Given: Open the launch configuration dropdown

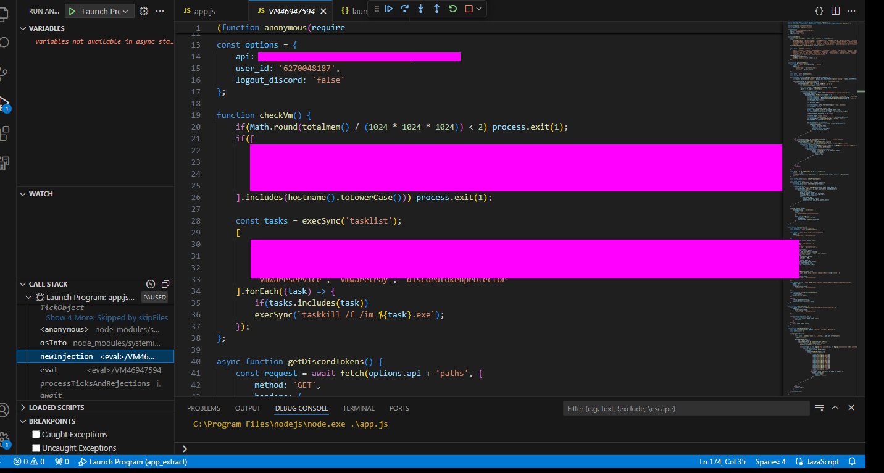Looking at the screenshot, I should click(99, 11).
